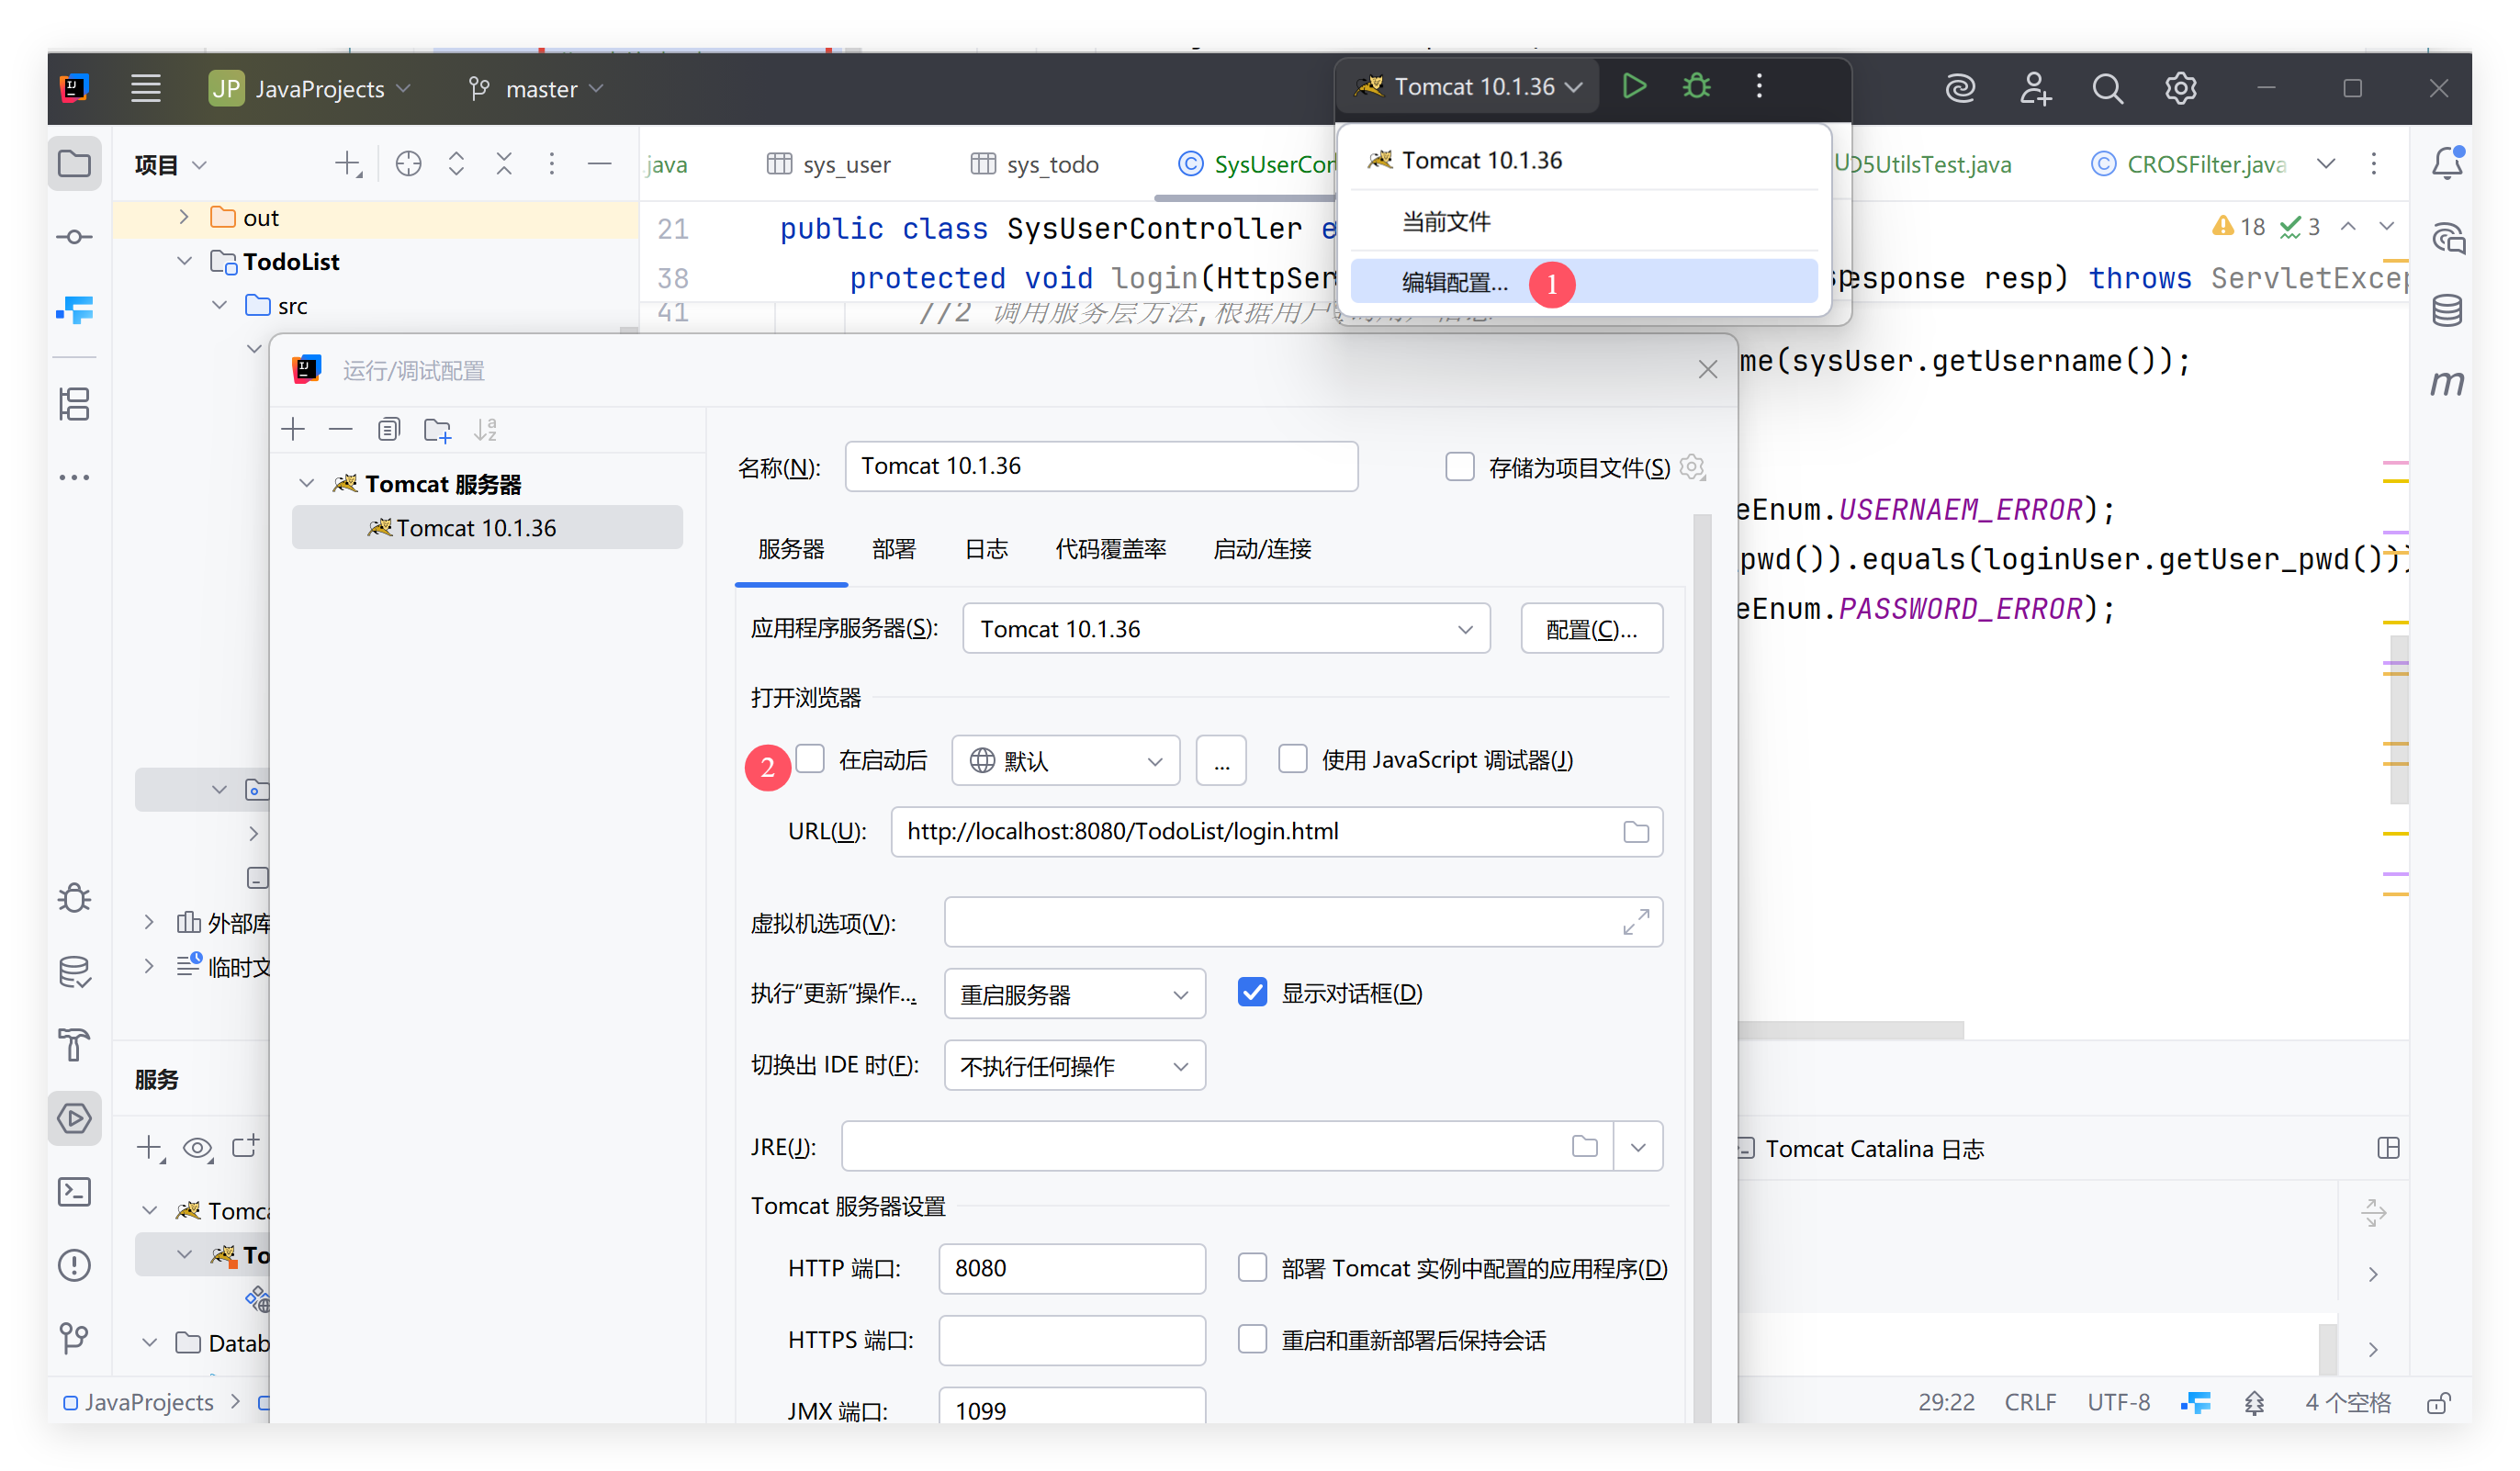Open the Structure tool window icon
The width and height of the screenshot is (2520, 1471).
[75, 404]
